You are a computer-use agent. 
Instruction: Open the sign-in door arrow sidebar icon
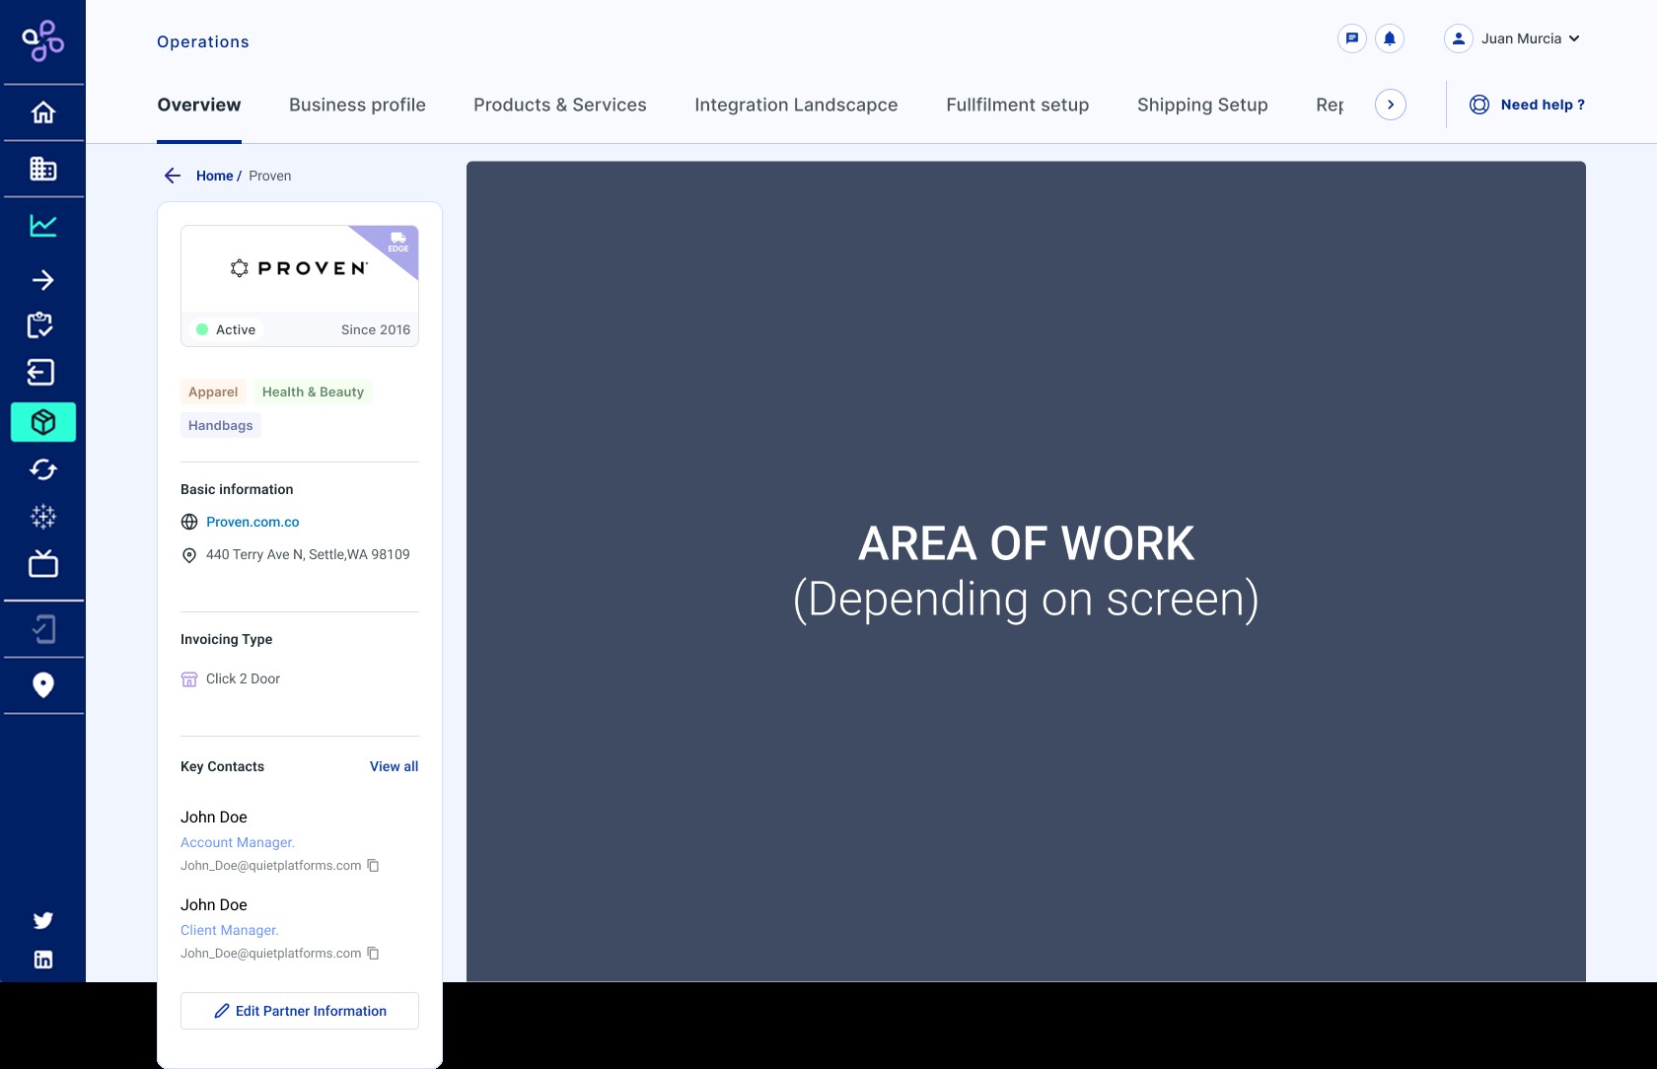coord(40,372)
